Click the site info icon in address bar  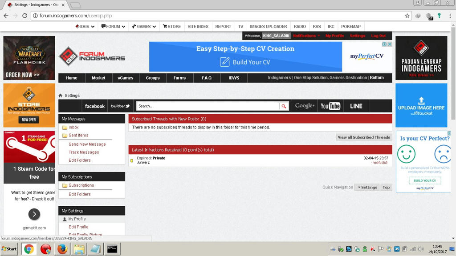(35, 16)
